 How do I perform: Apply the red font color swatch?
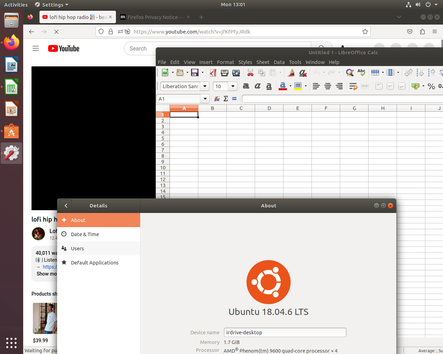click(x=283, y=86)
